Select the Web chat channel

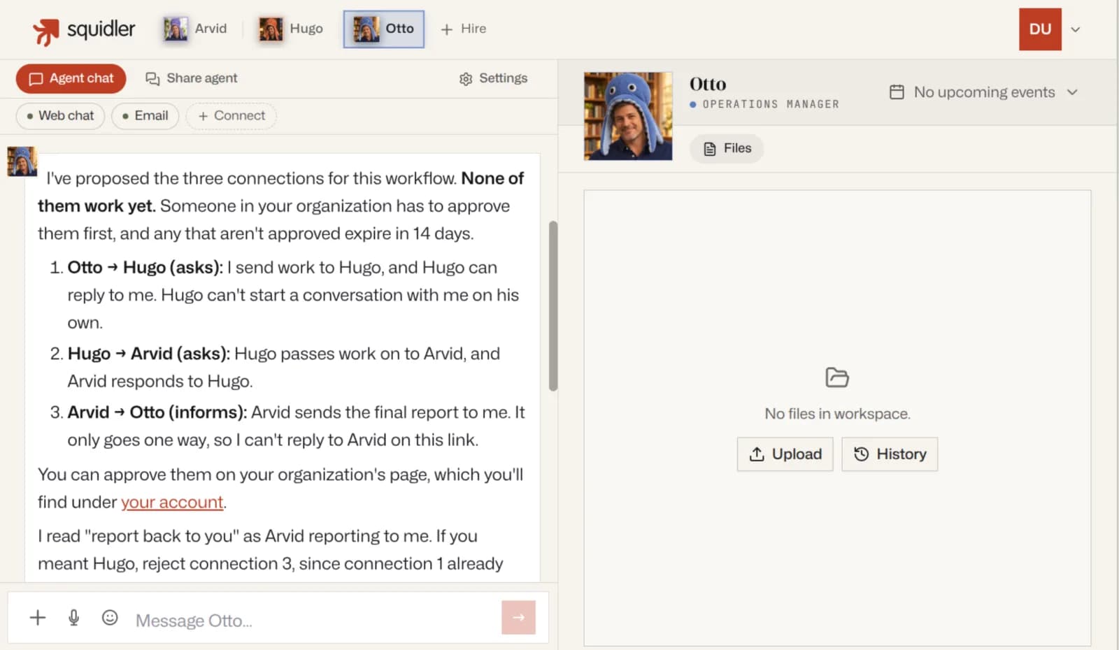(x=60, y=116)
